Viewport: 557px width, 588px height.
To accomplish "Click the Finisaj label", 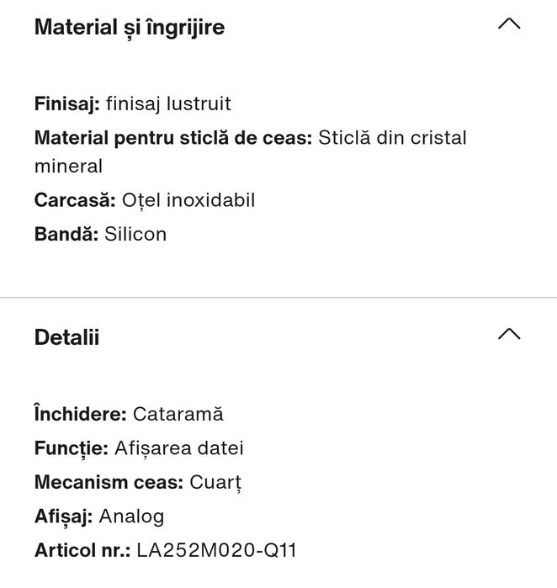I will [67, 104].
